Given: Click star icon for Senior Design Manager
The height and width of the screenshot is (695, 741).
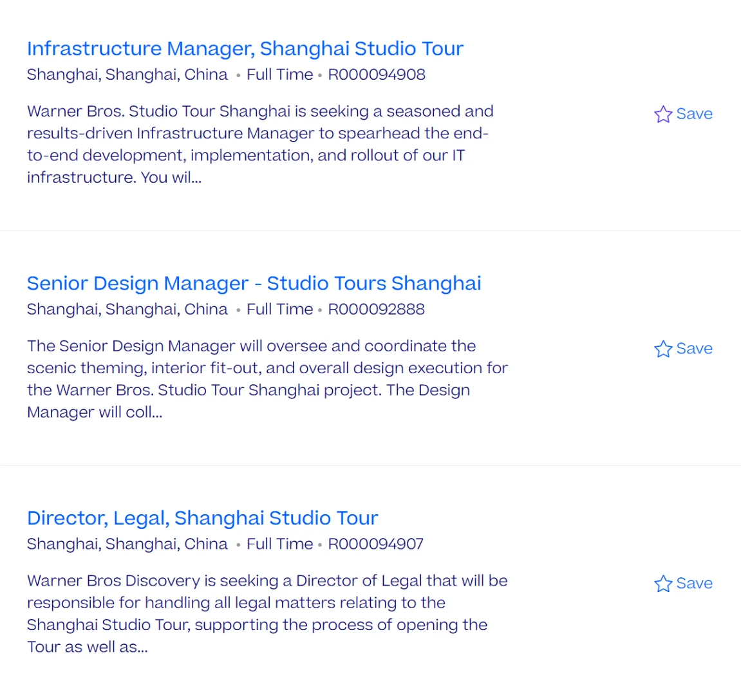Looking at the screenshot, I should point(663,349).
